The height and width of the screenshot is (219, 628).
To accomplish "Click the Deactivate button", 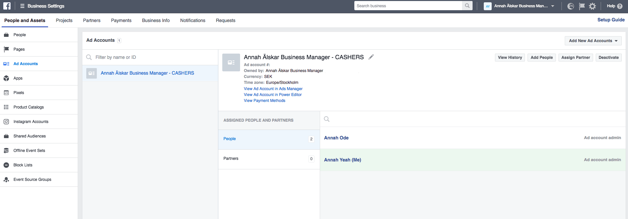I will 608,58.
